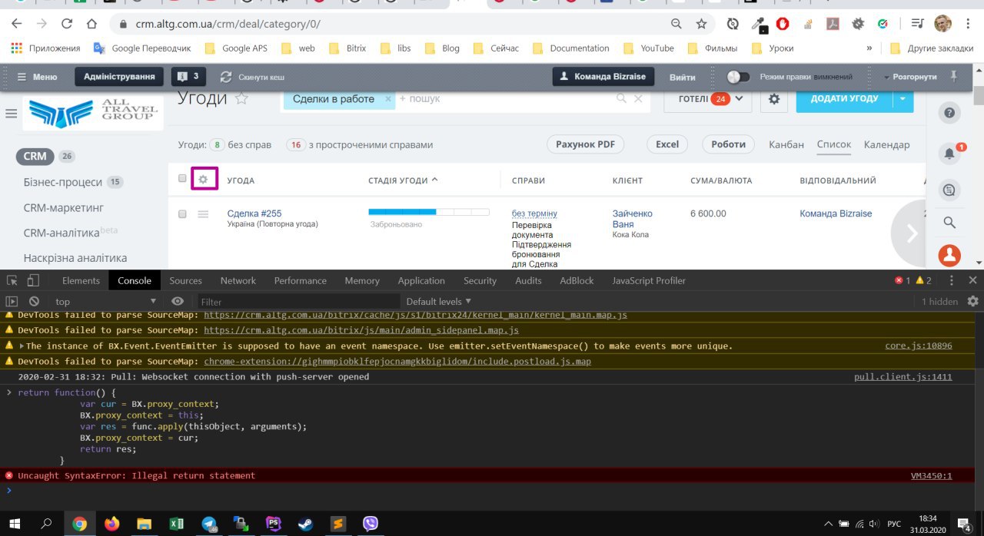The width and height of the screenshot is (984, 536).
Task: Open the row action menu for Сделка #255
Action: pyautogui.click(x=203, y=214)
